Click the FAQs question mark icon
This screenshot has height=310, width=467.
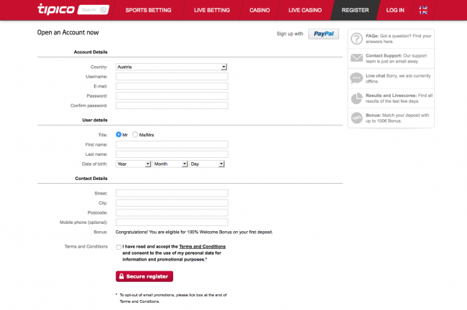pos(356,38)
